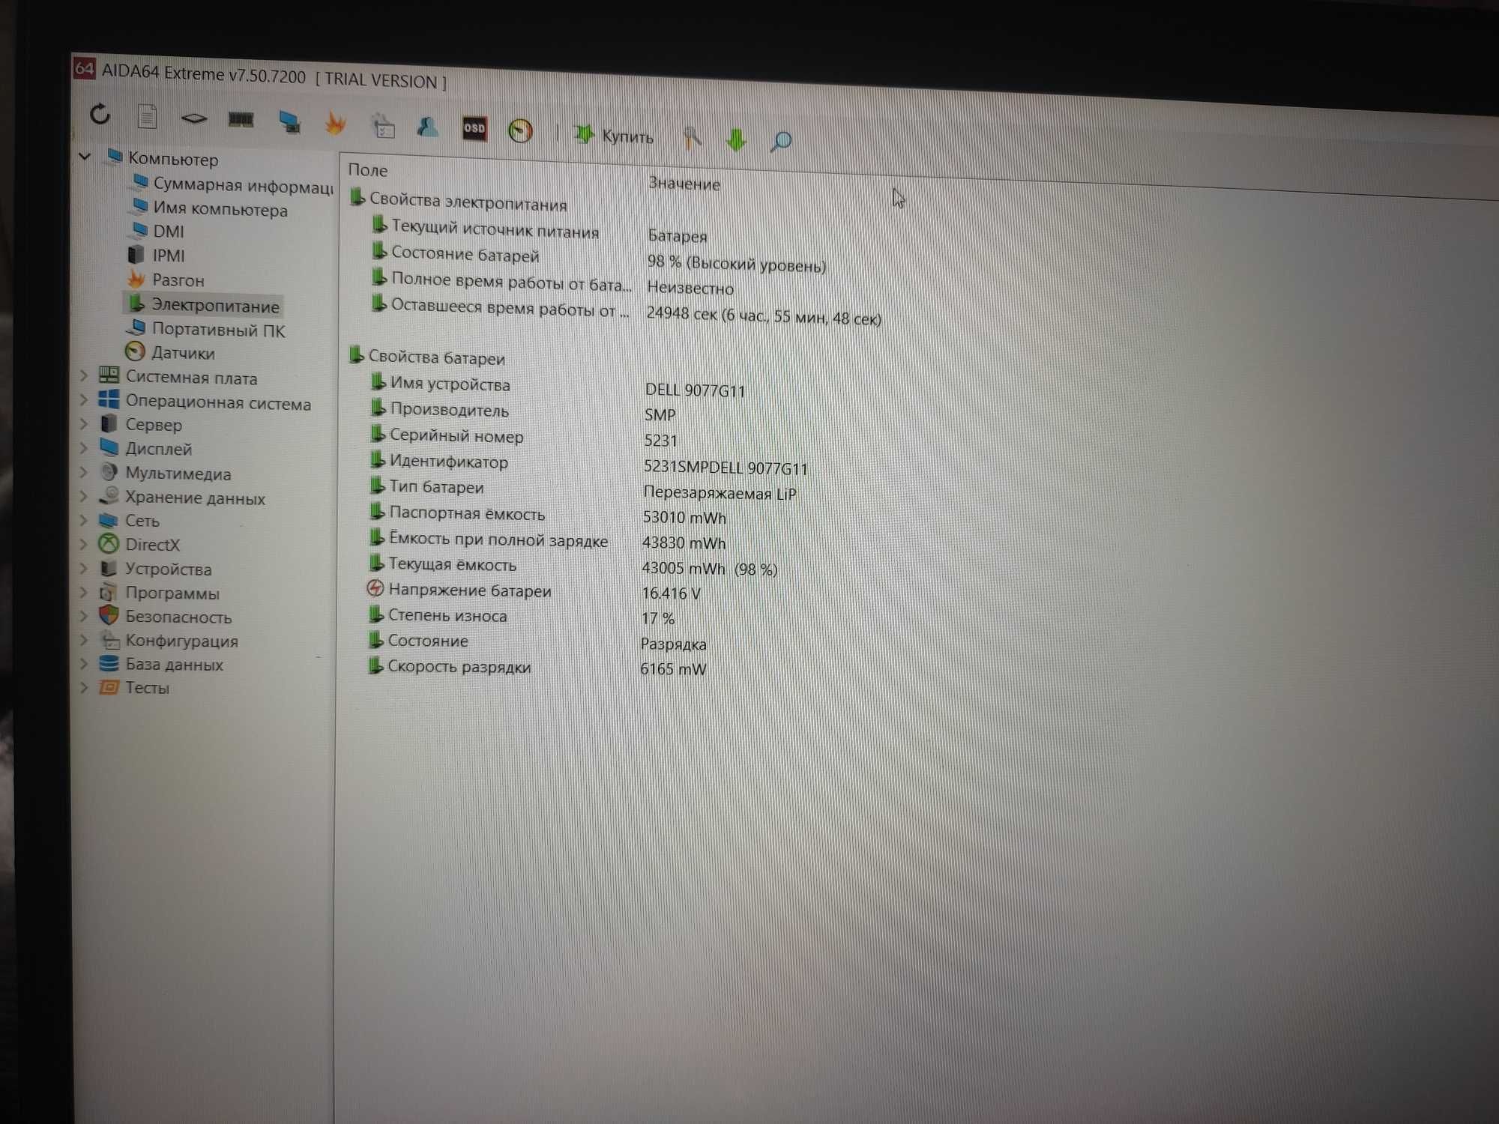Open the OSD panel icon
The image size is (1499, 1124).
(x=474, y=128)
